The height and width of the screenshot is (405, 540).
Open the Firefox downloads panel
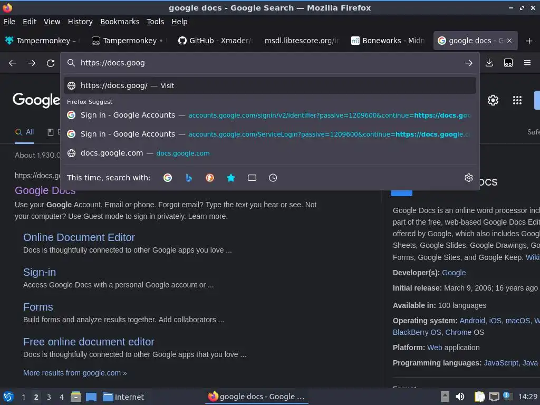[489, 63]
